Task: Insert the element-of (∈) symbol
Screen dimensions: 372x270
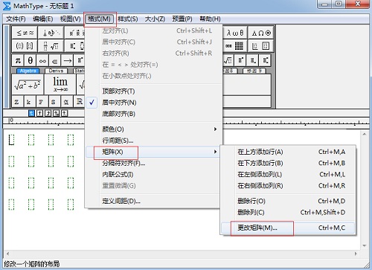Action: coord(55,60)
